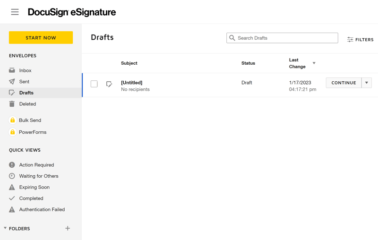The image size is (378, 240).
Task: Open Bulk Send
Action: click(x=30, y=120)
